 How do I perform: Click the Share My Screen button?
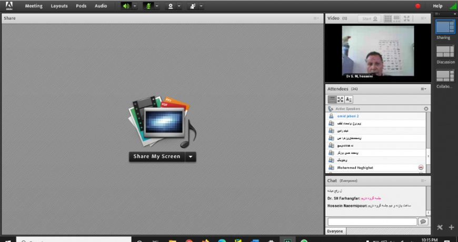pos(157,156)
